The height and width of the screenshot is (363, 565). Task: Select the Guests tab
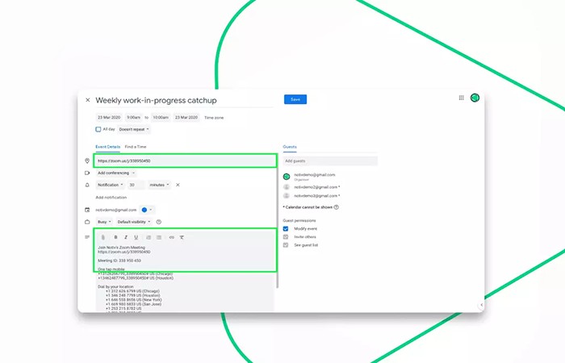click(290, 147)
